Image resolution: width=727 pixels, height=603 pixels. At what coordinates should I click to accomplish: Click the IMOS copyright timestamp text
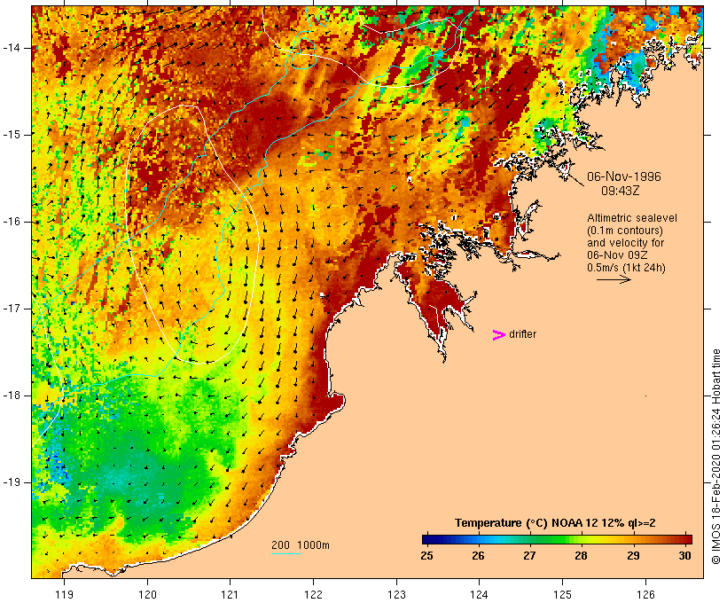pyautogui.click(x=716, y=457)
